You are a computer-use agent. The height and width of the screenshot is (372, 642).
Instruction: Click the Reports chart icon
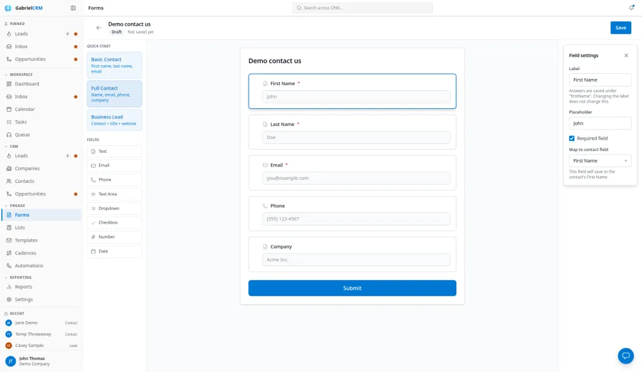point(9,287)
